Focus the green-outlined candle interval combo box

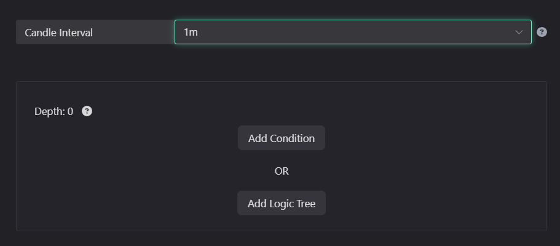tap(353, 32)
